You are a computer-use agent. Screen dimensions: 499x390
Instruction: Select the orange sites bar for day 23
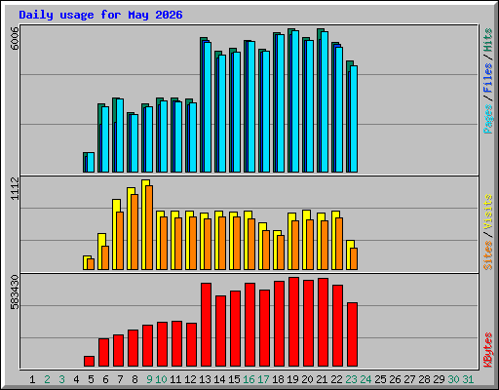(354, 258)
